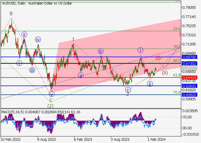Click the 9 Aug 2022 date label

(47, 139)
